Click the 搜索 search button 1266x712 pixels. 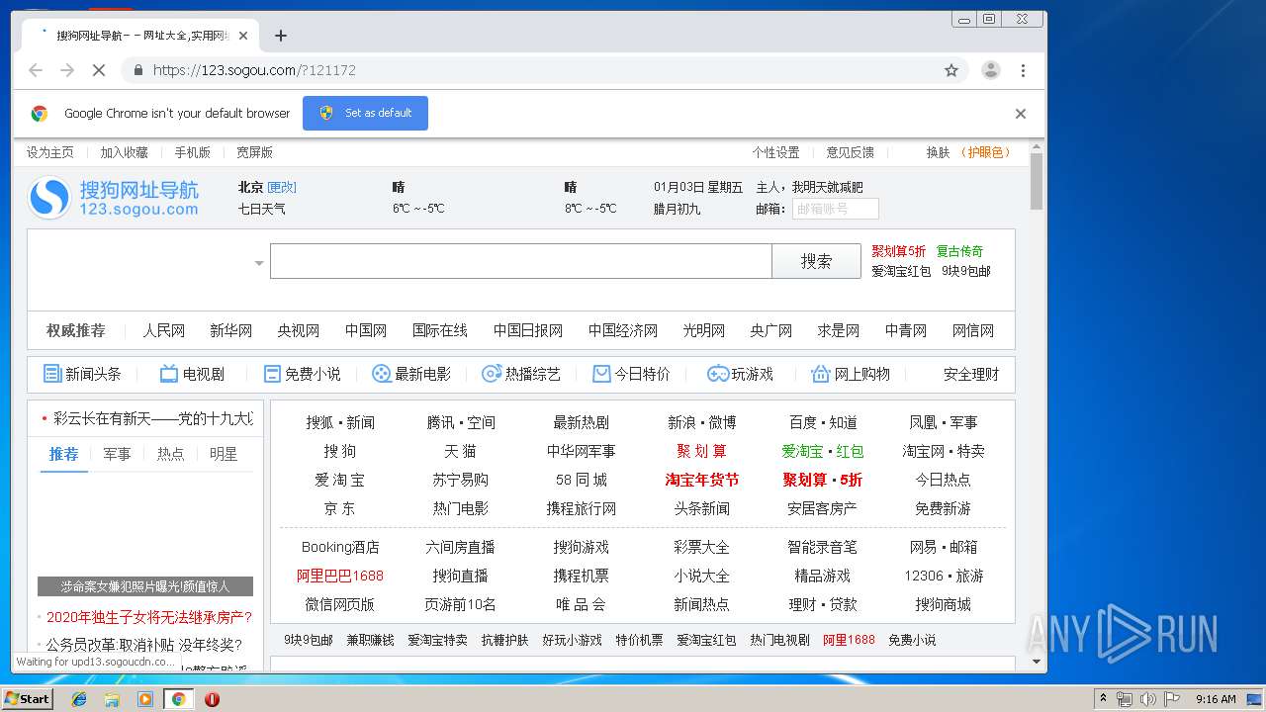(x=816, y=261)
